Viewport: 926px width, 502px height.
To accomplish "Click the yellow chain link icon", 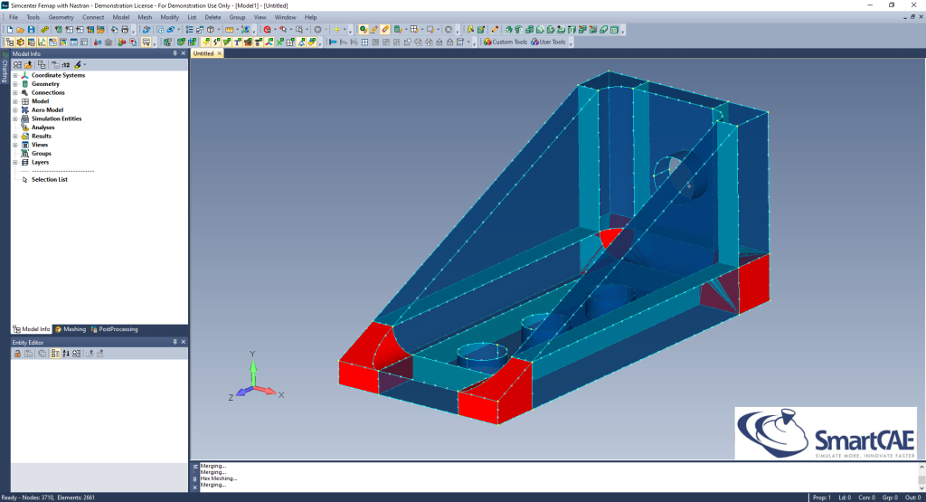I will [45, 30].
